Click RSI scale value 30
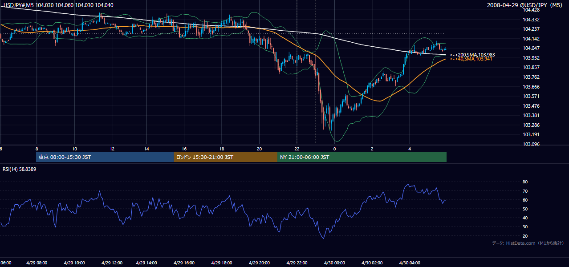 525,227
